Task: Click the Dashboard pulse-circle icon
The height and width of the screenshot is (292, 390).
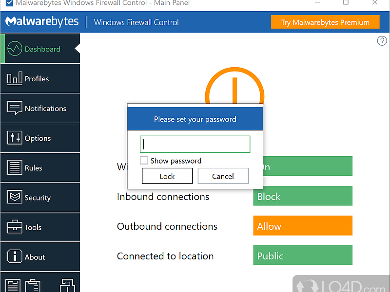Action: click(15, 48)
